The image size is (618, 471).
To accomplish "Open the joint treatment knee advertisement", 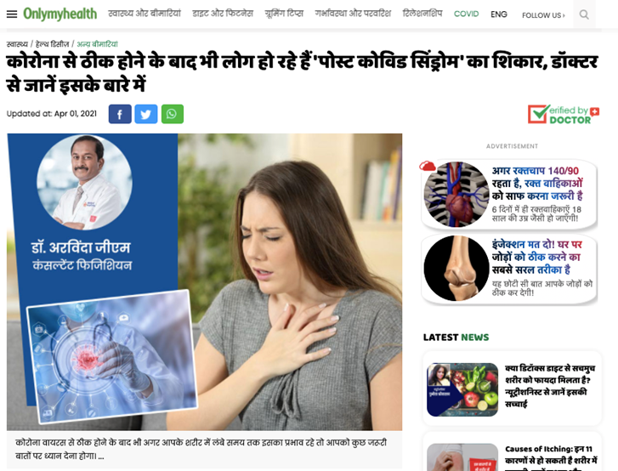I will click(509, 270).
